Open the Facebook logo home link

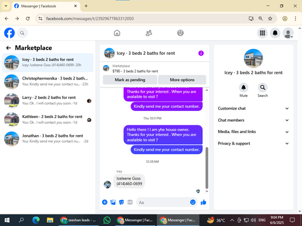click(9, 33)
